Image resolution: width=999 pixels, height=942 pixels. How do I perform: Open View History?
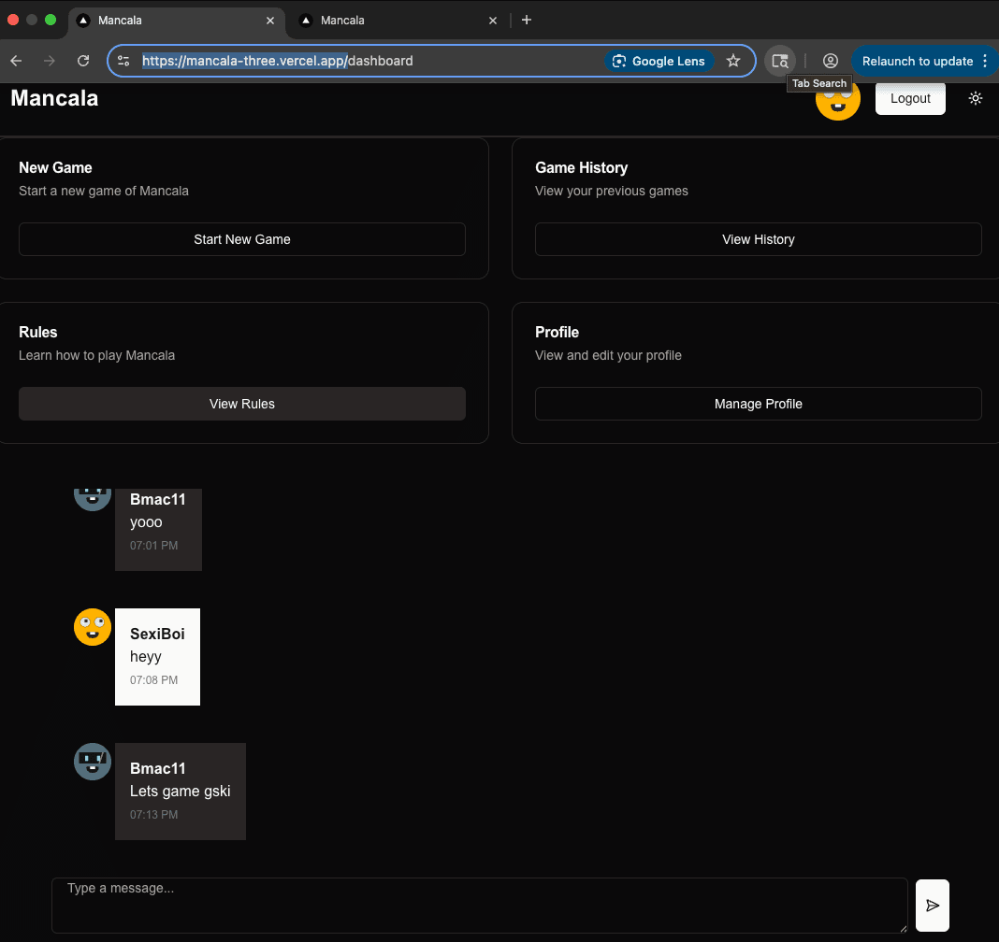[x=758, y=239]
